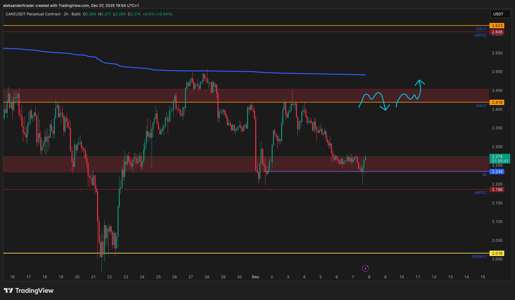Click the blue 2.234 price label
The width and height of the screenshot is (515, 300).
pos(497,172)
